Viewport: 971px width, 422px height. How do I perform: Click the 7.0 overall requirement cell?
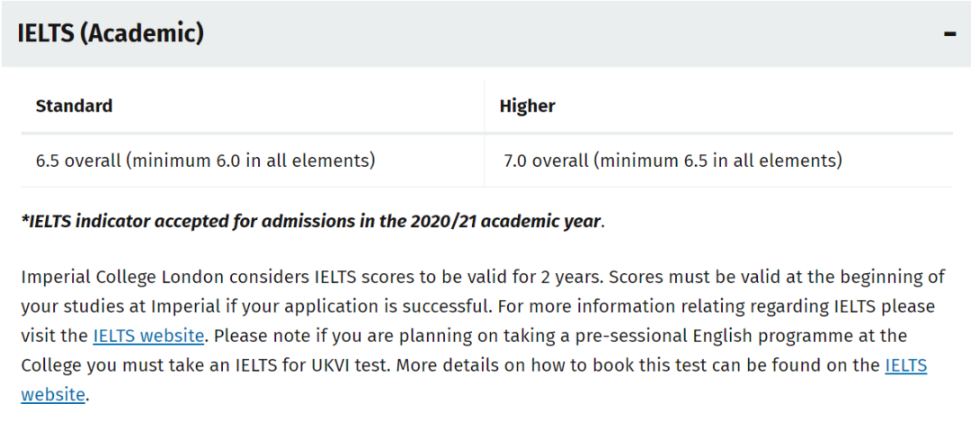718,161
